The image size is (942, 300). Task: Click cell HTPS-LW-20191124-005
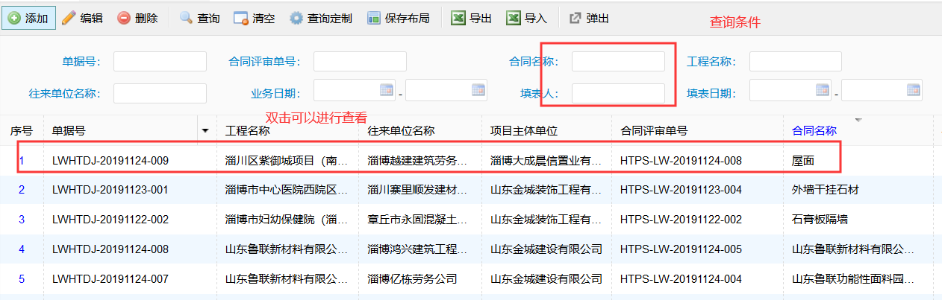(x=681, y=249)
